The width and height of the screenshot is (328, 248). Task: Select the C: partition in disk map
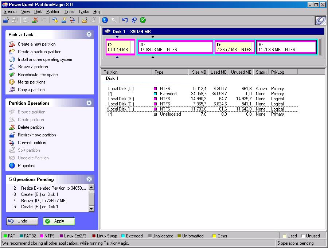click(120, 47)
